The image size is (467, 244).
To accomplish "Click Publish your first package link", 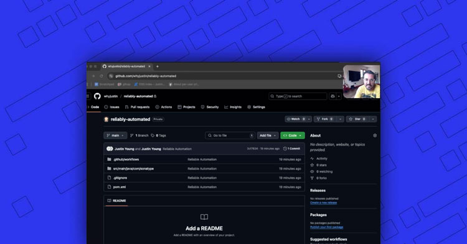I will 327,227.
